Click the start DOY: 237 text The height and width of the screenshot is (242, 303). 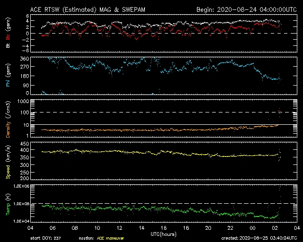pos(46,238)
